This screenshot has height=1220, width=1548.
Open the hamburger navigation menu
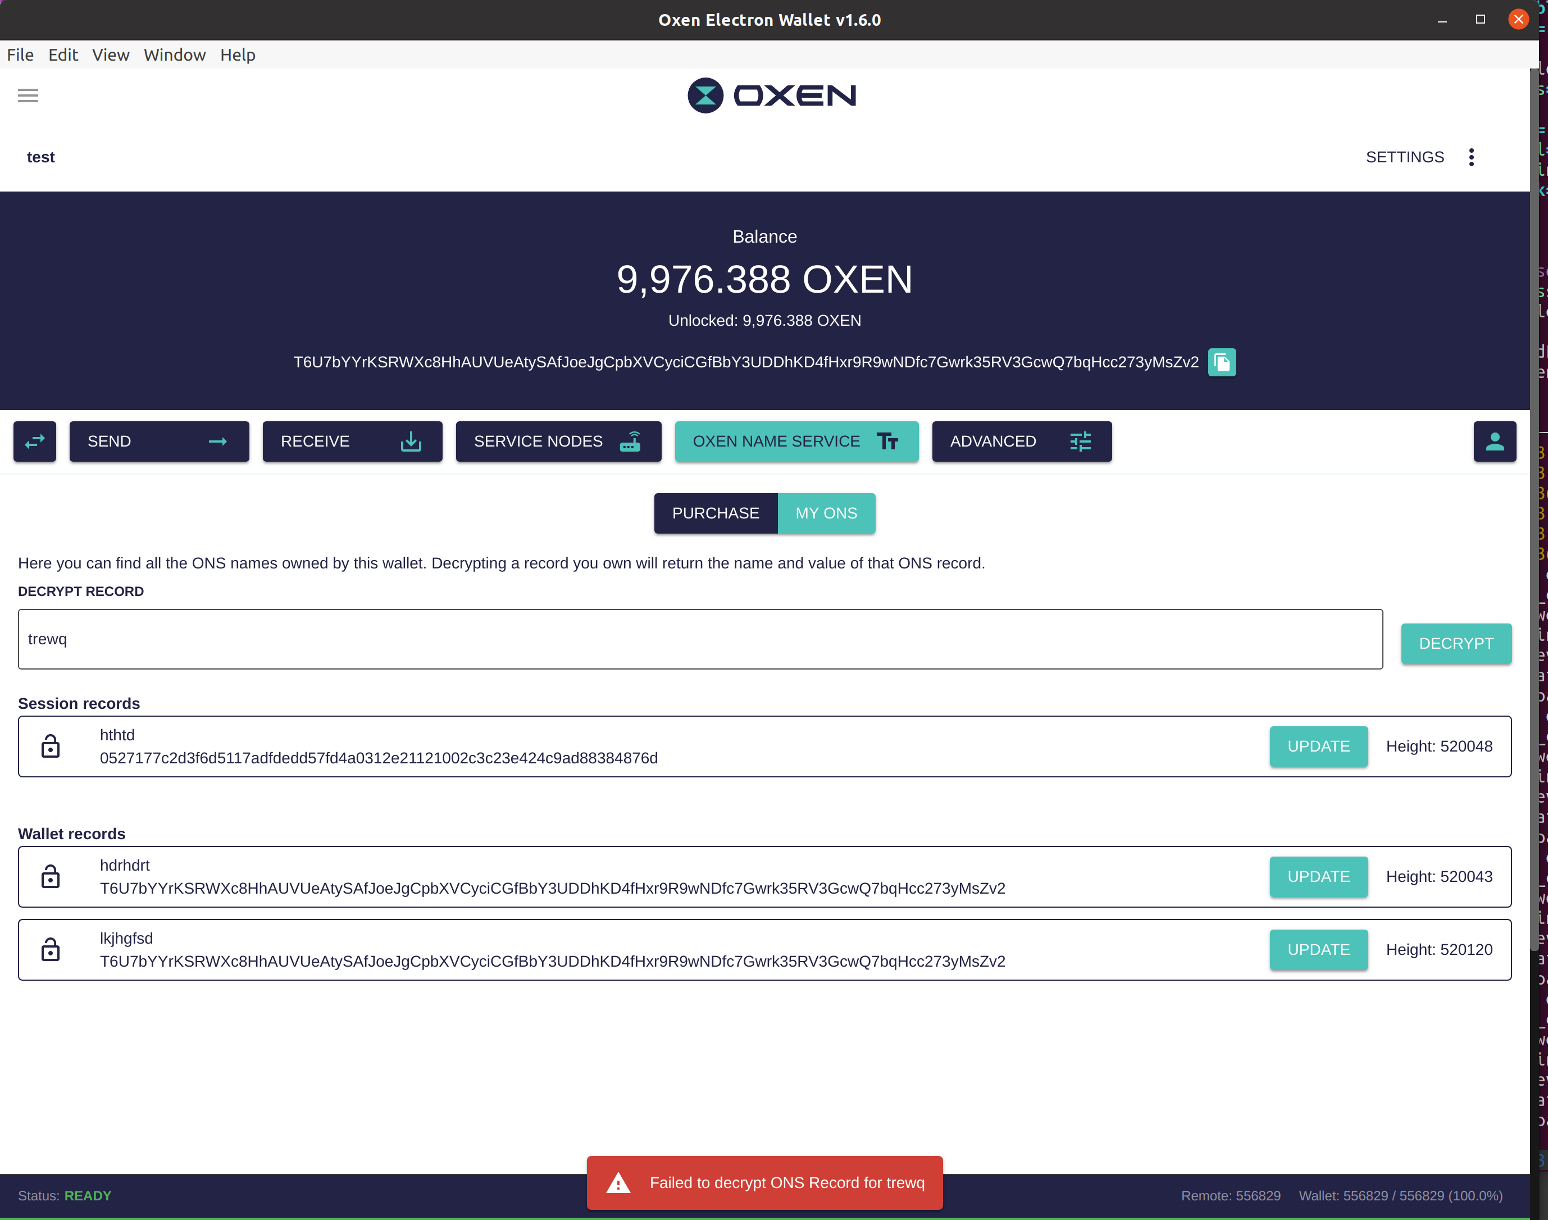[28, 95]
